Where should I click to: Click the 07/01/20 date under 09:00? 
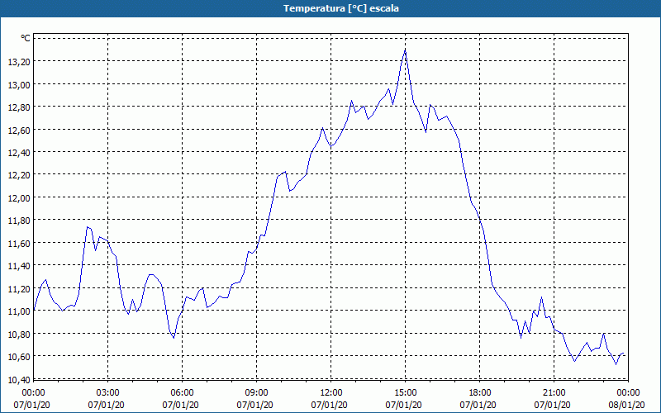(254, 405)
